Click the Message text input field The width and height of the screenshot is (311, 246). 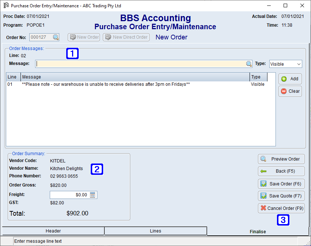coord(139,64)
